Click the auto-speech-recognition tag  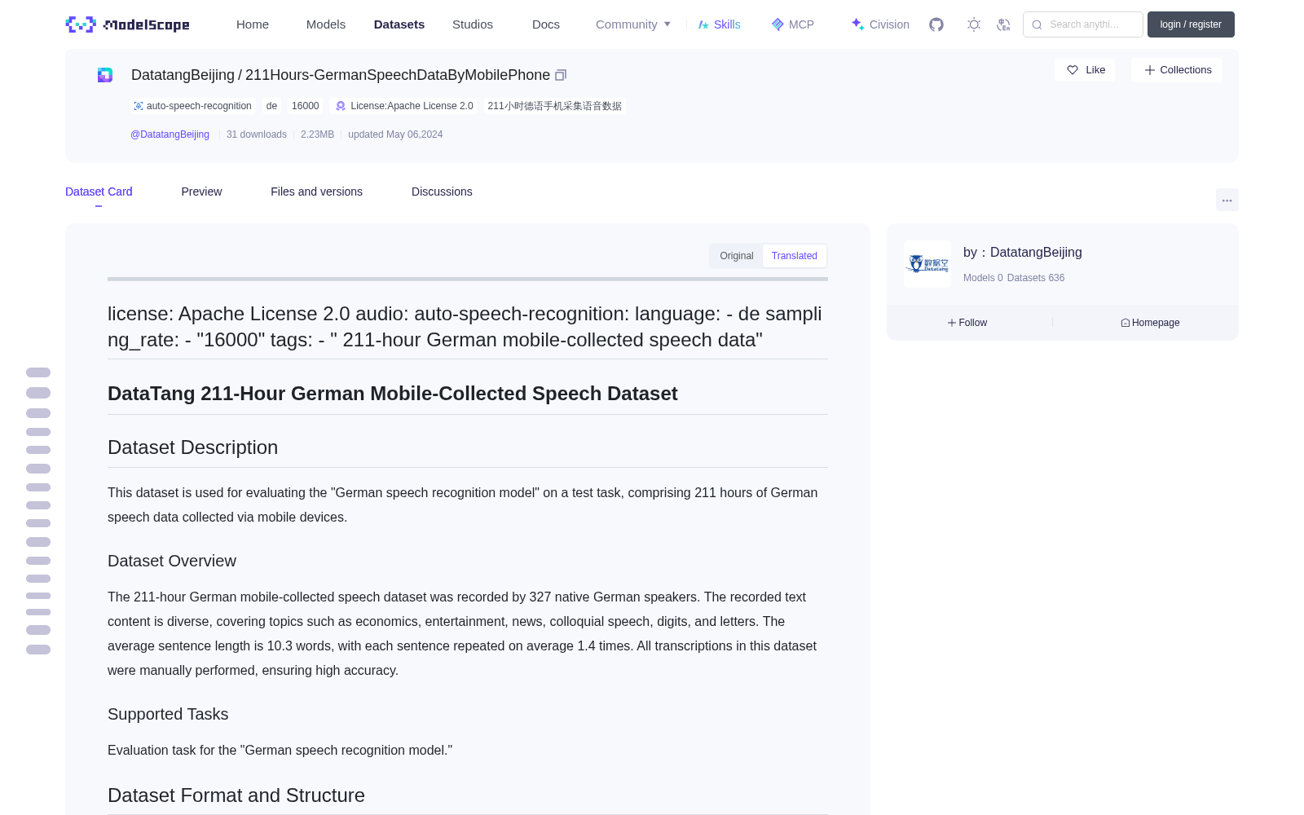point(192,106)
